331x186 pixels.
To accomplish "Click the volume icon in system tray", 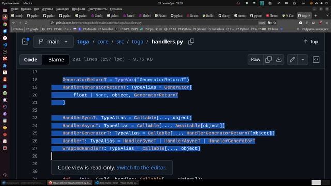I will 322,3.
